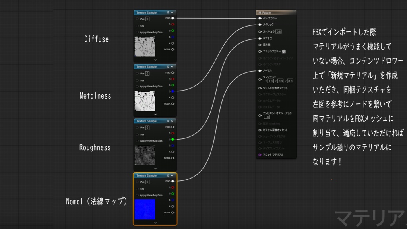The height and width of the screenshot is (229, 407).
Task: Click the メタリック input pin on M_Faucet
Action: click(x=260, y=25)
